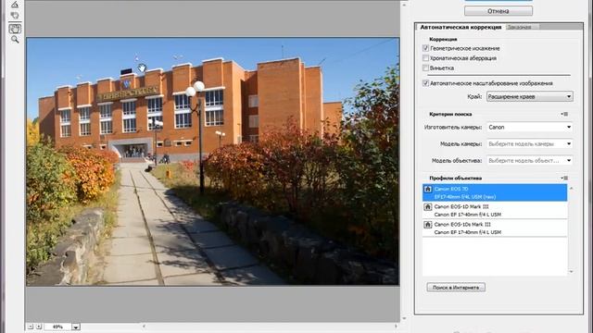Click the 49% zoom value field
Image resolution: width=593 pixels, height=333 pixels.
pos(57,327)
